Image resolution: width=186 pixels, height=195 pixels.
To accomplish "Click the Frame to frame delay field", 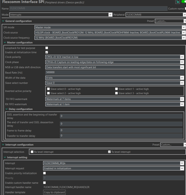I will [121, 130].
